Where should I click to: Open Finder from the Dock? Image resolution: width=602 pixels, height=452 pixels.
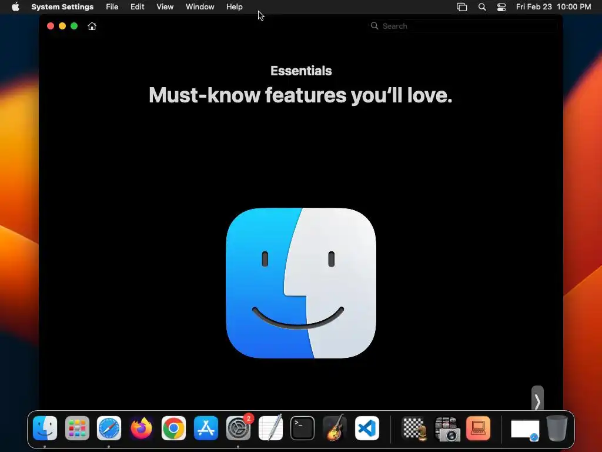pyautogui.click(x=45, y=428)
